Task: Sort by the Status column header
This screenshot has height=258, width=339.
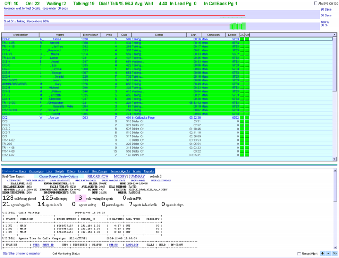Action: tap(159, 35)
